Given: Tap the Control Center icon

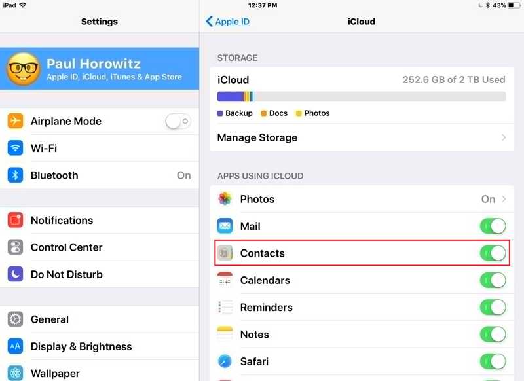Looking at the screenshot, I should click(15, 247).
